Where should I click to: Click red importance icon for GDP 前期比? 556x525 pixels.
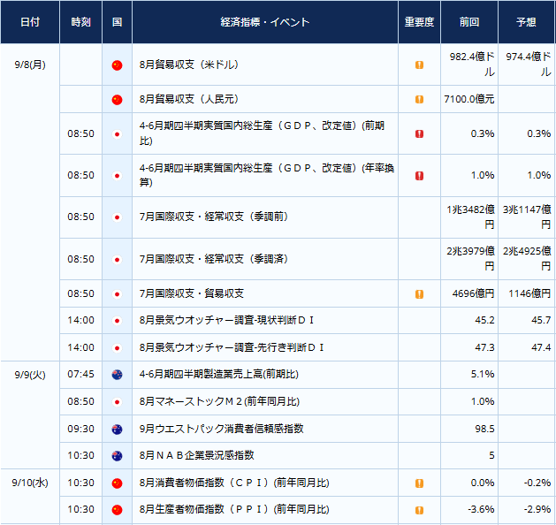[419, 133]
